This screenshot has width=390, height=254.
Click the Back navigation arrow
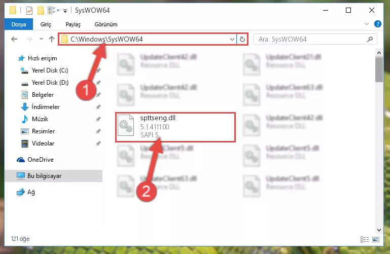pyautogui.click(x=14, y=39)
